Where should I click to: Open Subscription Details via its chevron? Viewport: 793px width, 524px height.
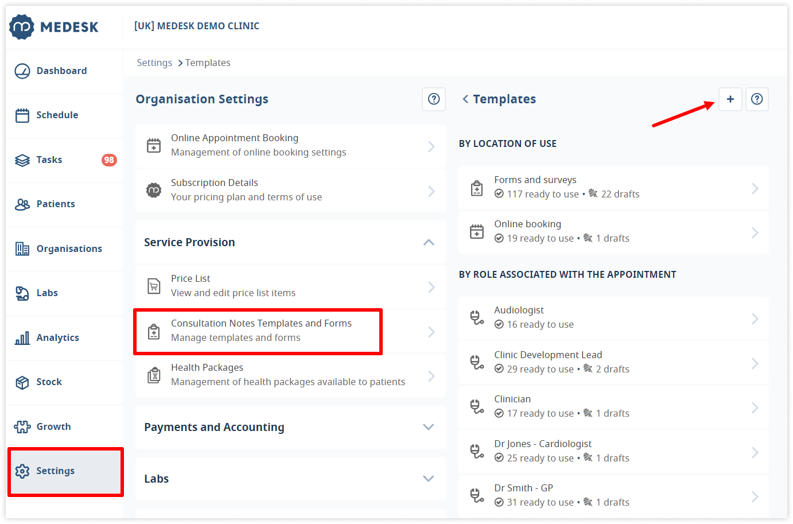[432, 191]
